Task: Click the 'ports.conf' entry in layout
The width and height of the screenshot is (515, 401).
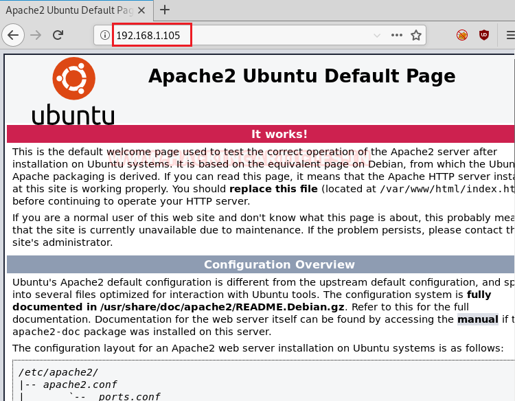Action: [129, 396]
